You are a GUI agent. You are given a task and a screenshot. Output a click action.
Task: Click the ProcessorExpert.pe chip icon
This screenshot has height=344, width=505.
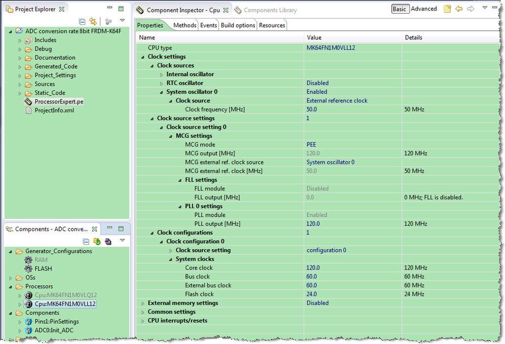[28, 101]
